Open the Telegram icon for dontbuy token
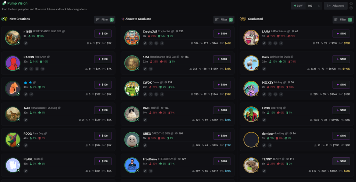 click(270, 145)
